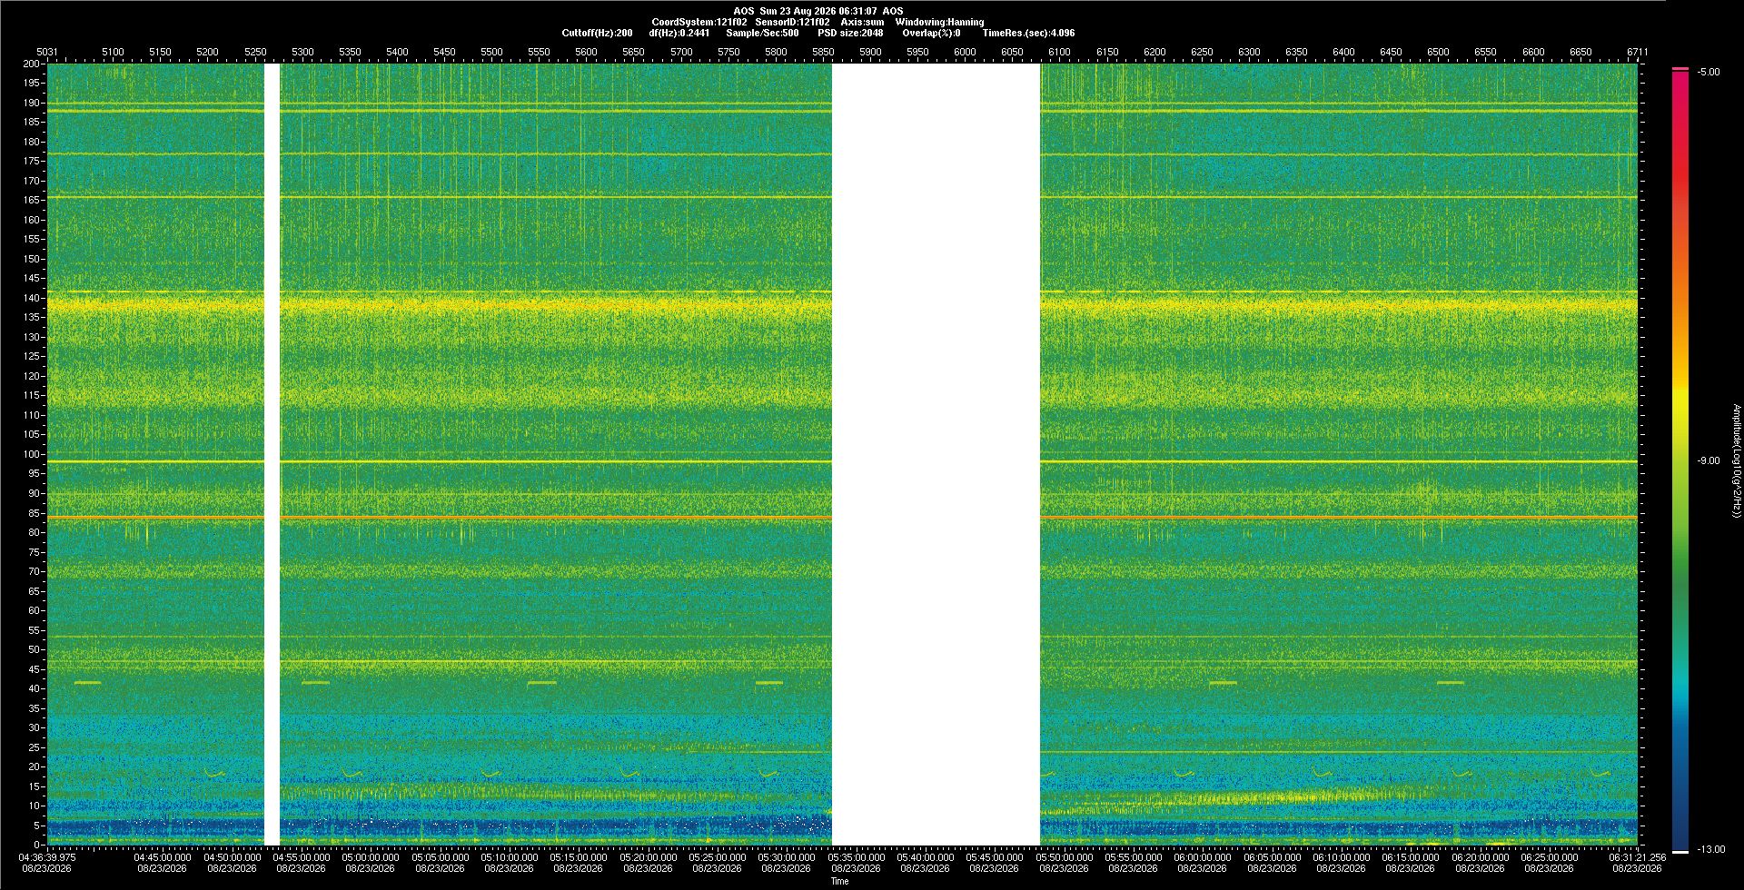1744x890 pixels.
Task: Select the 05:05:00.000 time axis label
Action: tap(440, 856)
